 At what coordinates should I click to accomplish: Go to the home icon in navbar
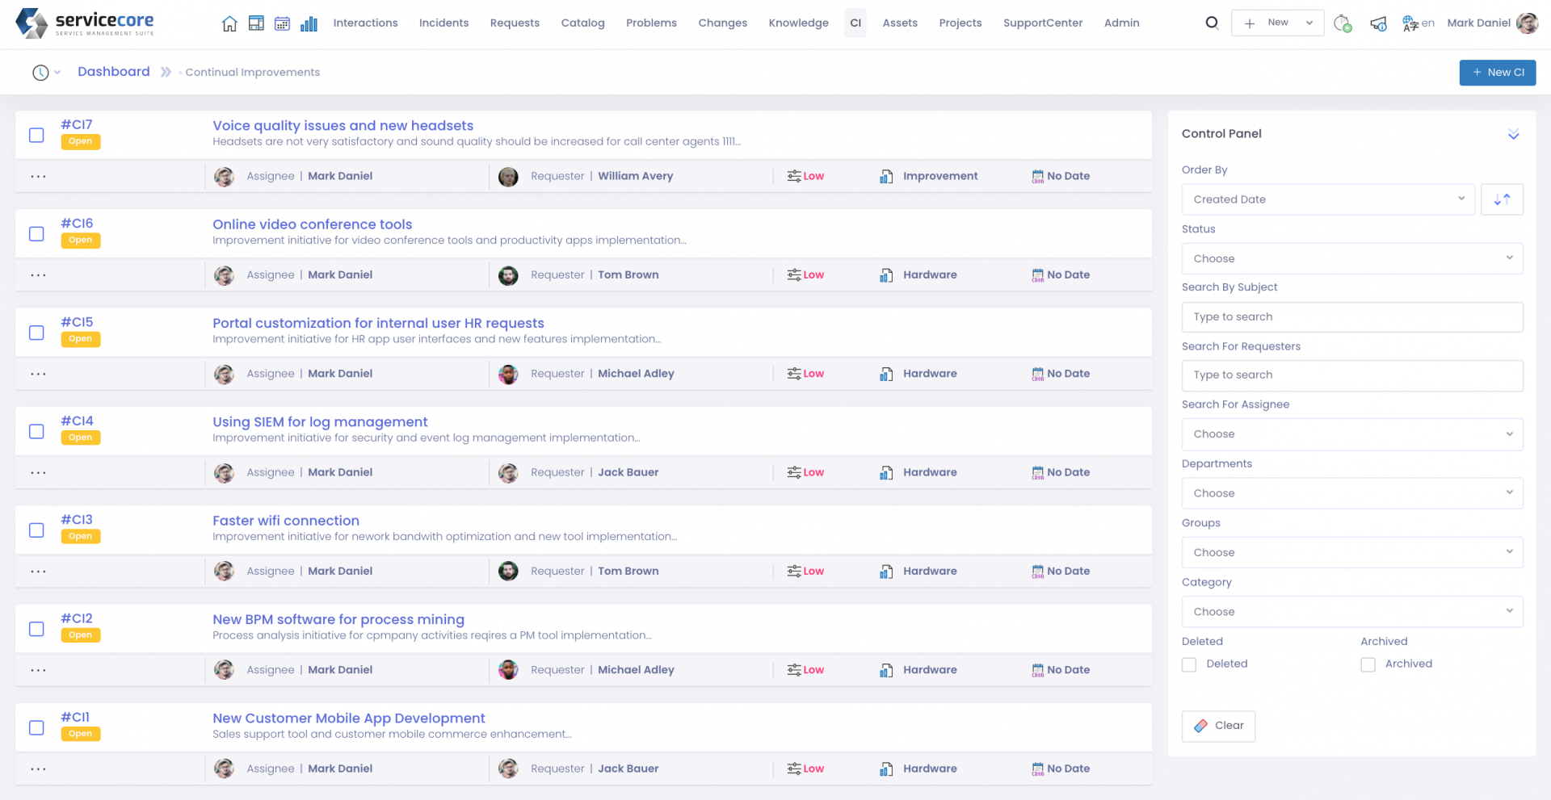coord(229,23)
